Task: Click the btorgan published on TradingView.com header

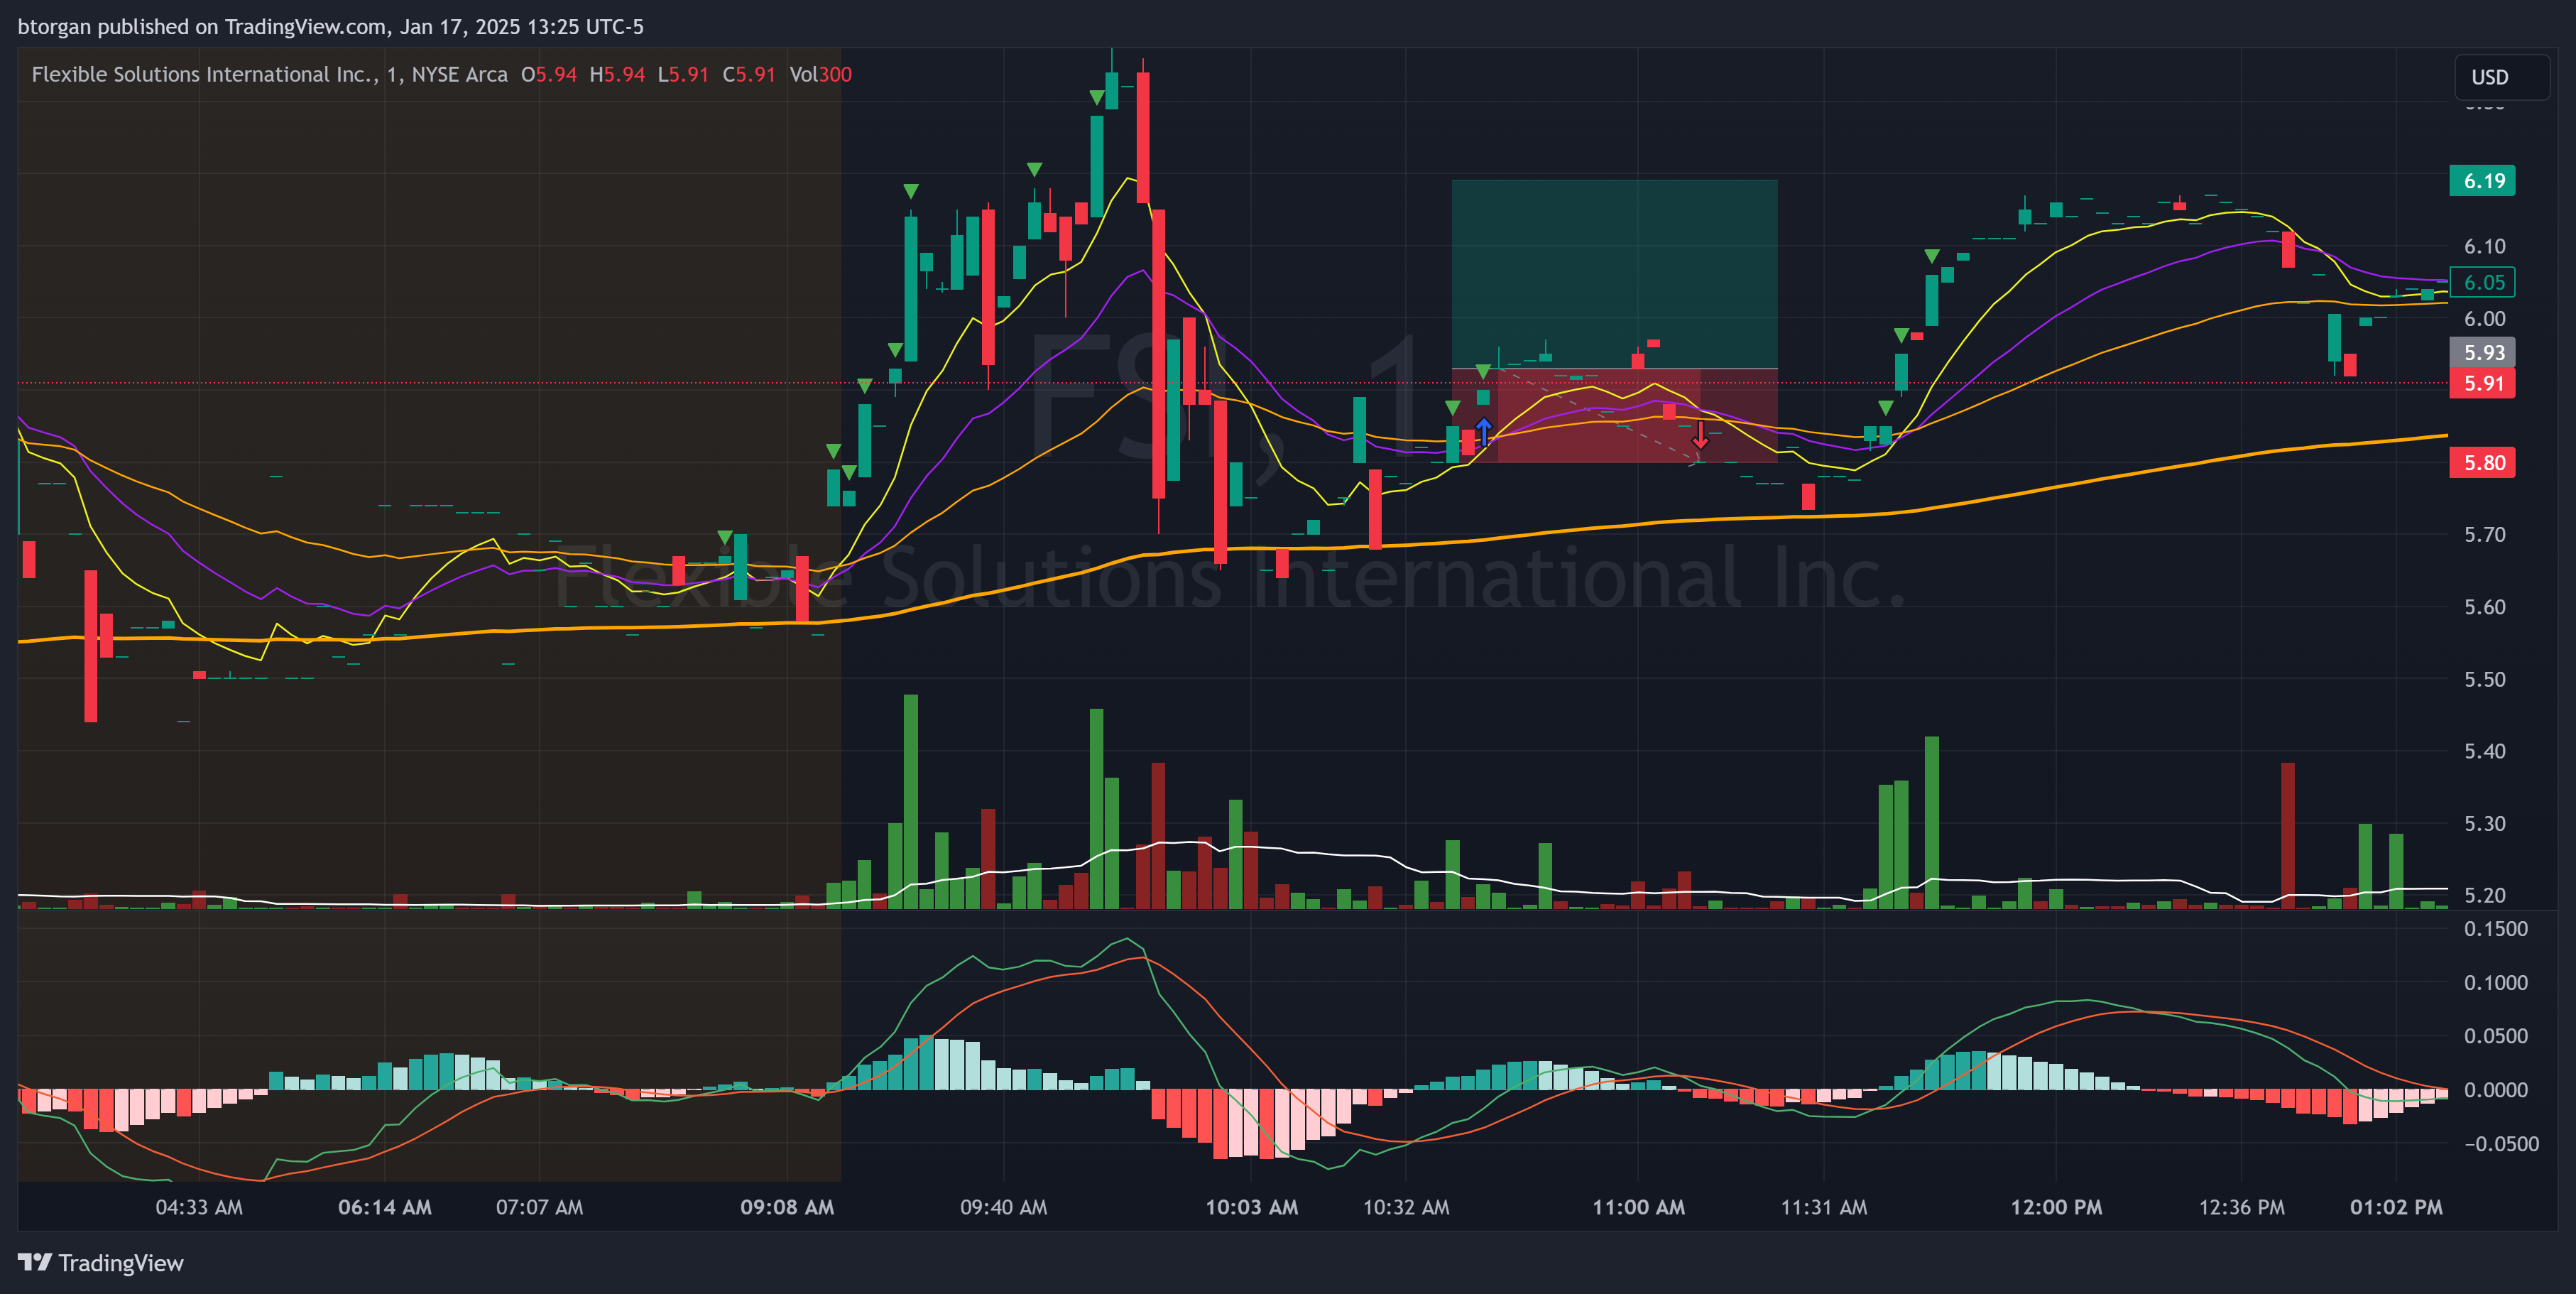Action: 330,27
